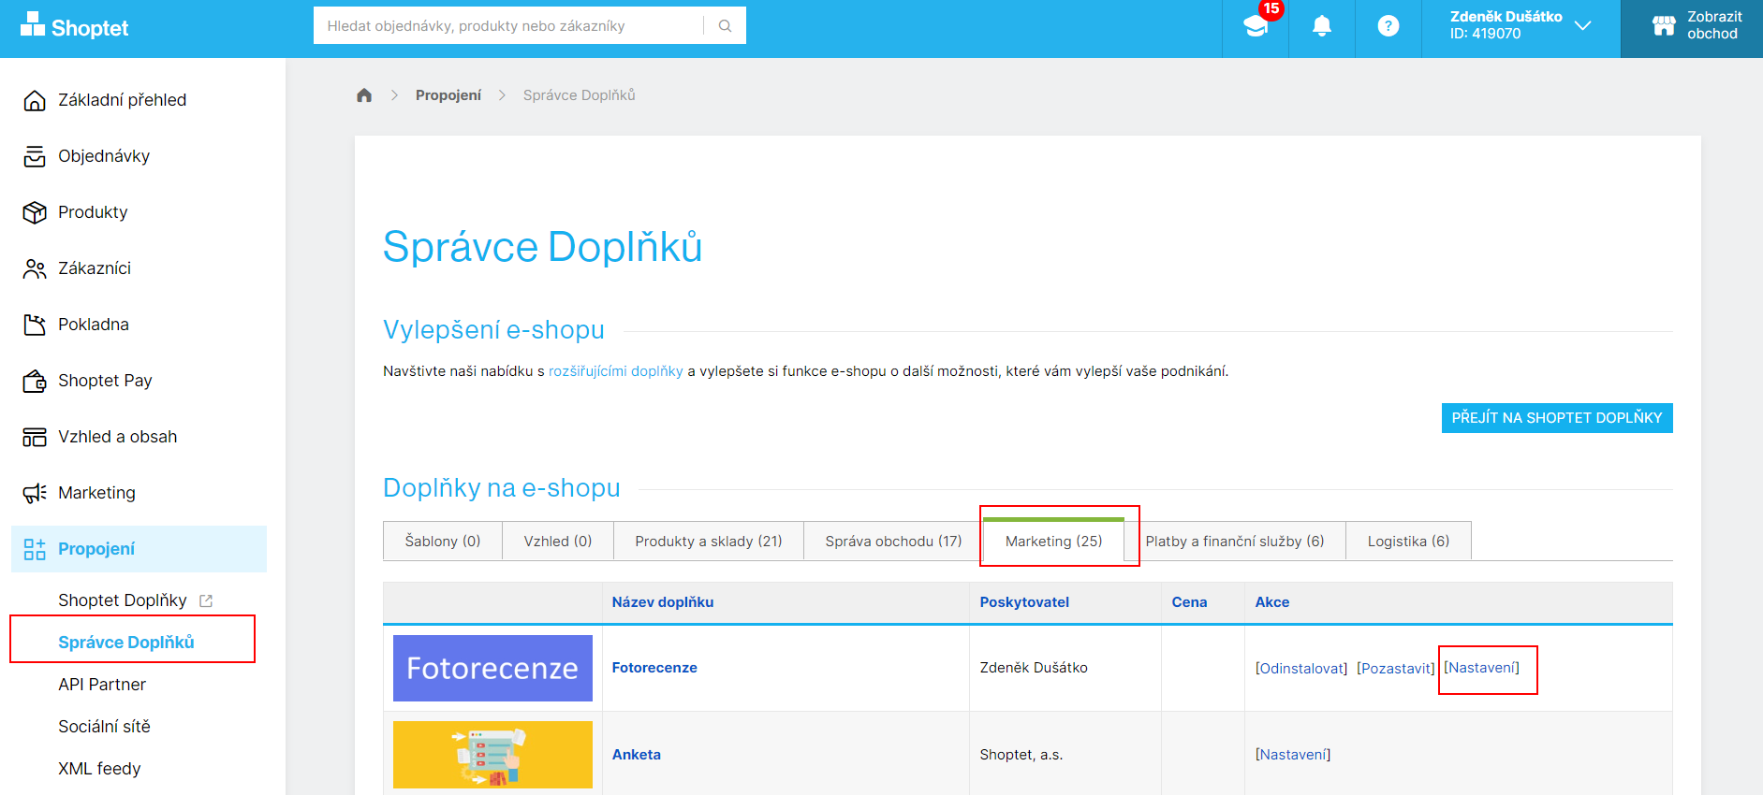Switch to Správa obchodu (17) tab

click(x=893, y=542)
